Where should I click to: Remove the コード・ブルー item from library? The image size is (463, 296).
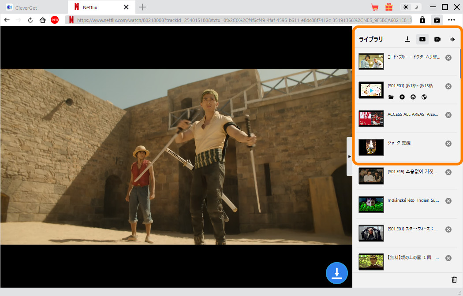pos(448,58)
